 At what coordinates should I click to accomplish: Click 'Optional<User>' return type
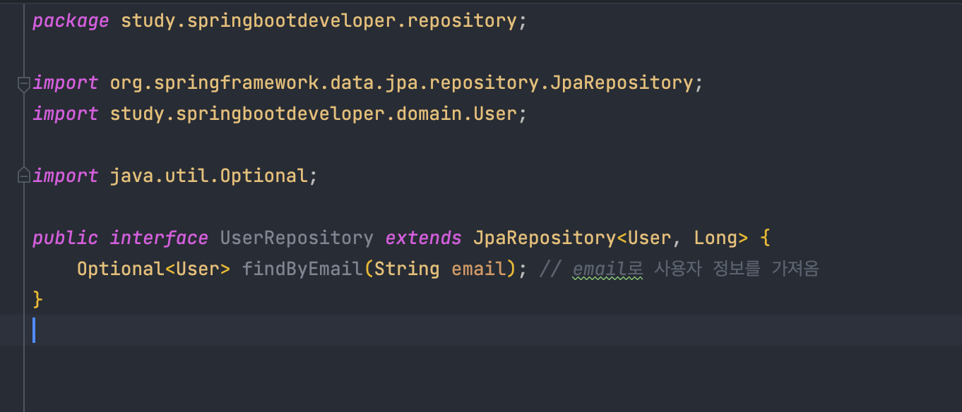154,269
